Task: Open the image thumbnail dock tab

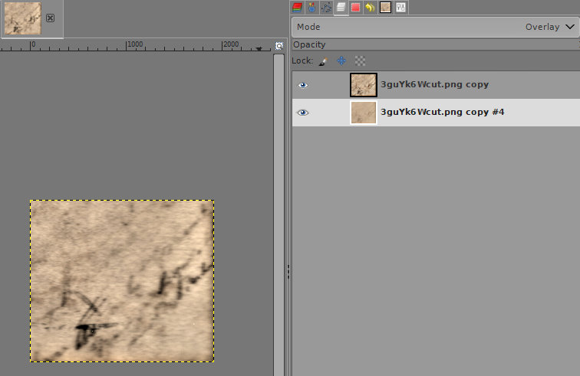Action: click(x=385, y=8)
